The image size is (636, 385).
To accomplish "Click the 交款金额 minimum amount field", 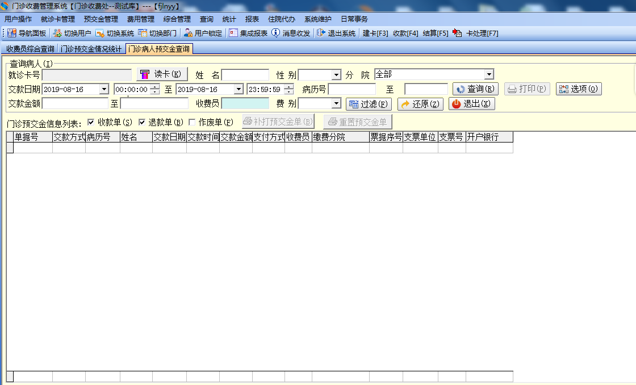I will click(x=75, y=104).
